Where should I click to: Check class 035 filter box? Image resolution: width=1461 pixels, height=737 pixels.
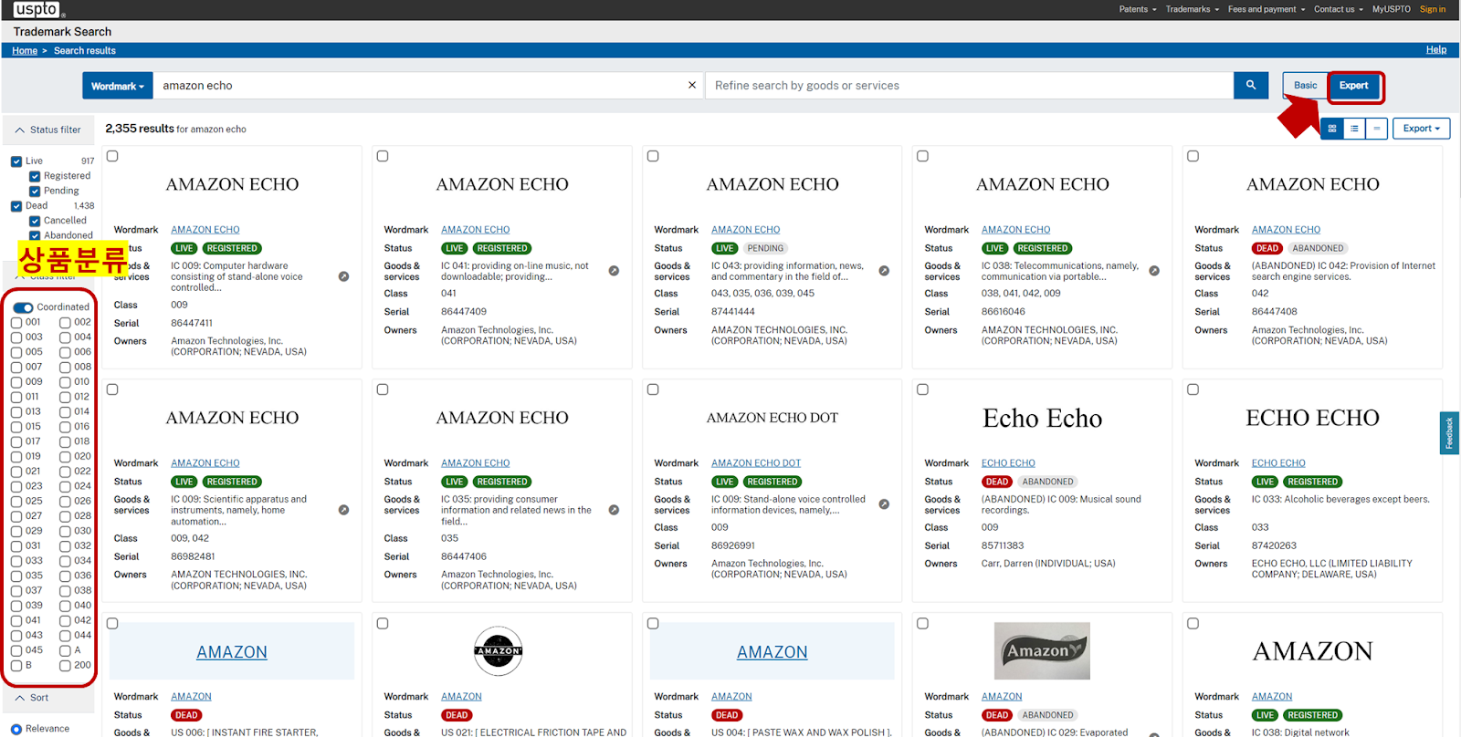click(16, 576)
